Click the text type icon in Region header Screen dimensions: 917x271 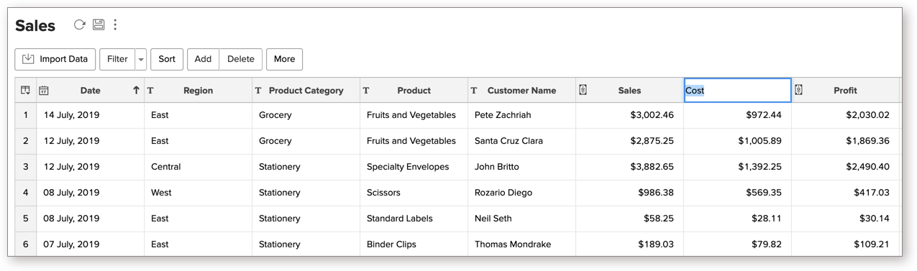(150, 91)
